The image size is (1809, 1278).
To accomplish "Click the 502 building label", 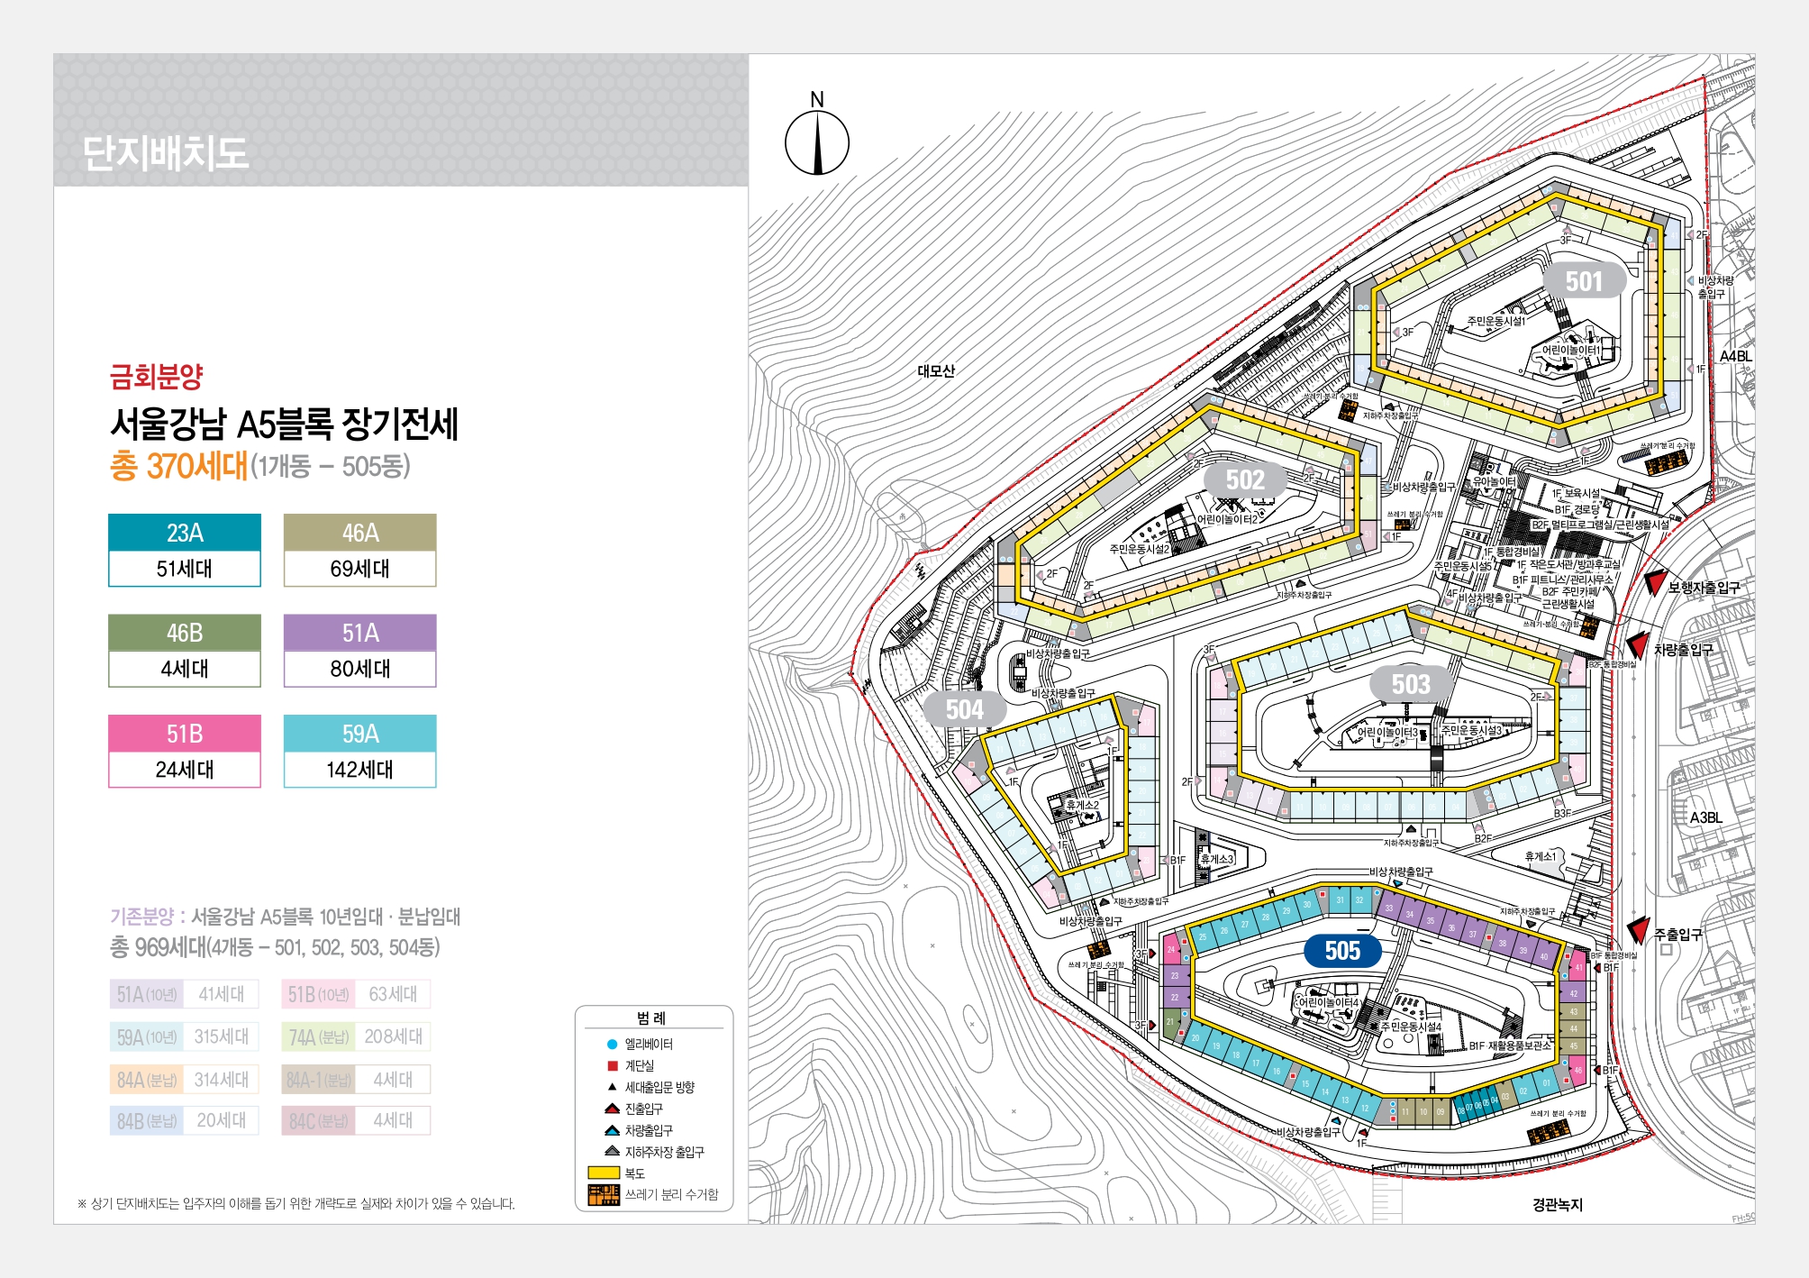I will click(x=1244, y=480).
